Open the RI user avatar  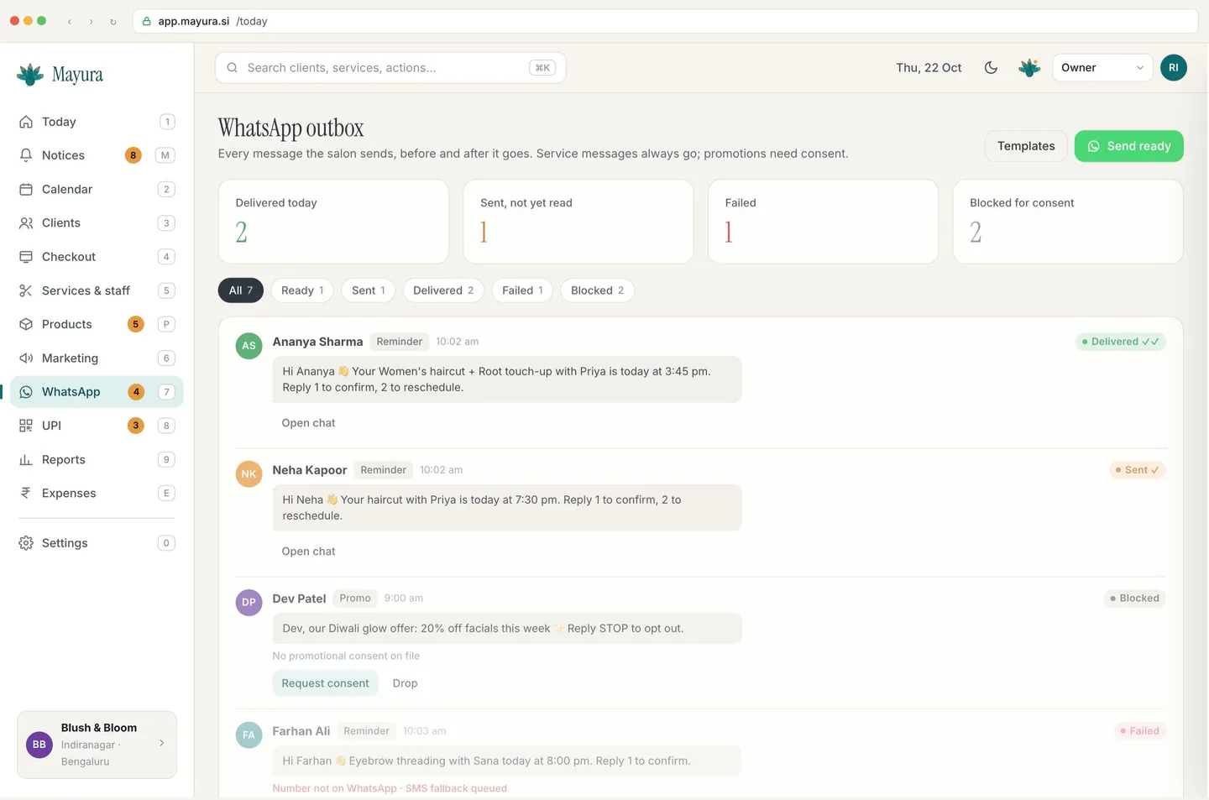1174,68
